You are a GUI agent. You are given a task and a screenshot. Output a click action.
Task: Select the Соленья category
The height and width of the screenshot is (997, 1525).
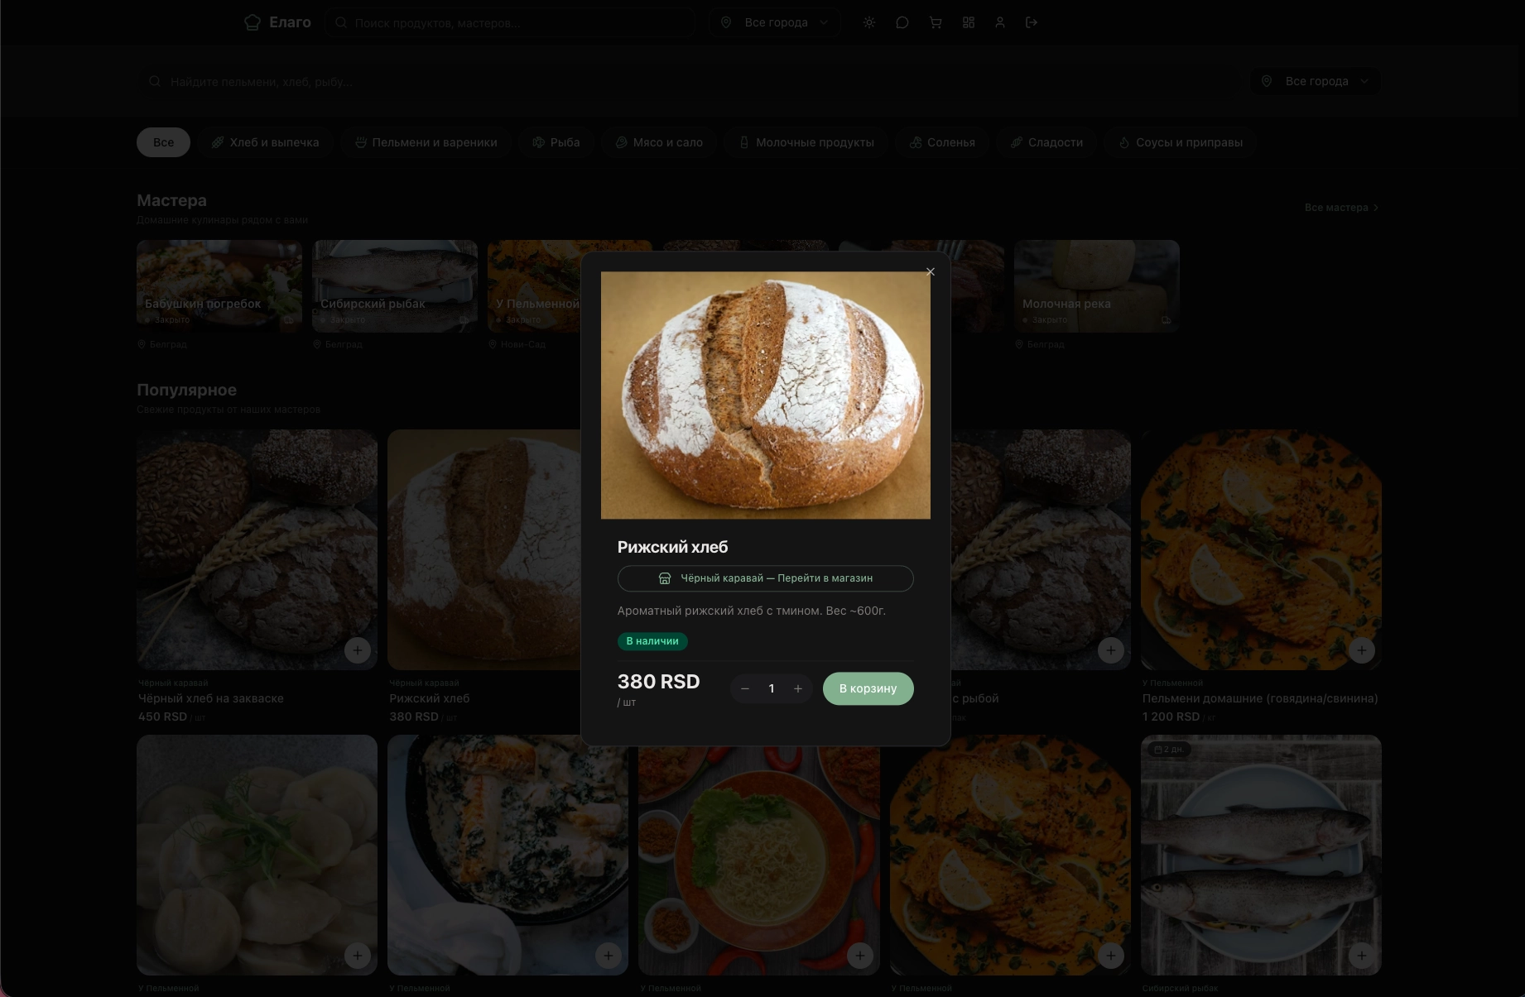(x=942, y=142)
